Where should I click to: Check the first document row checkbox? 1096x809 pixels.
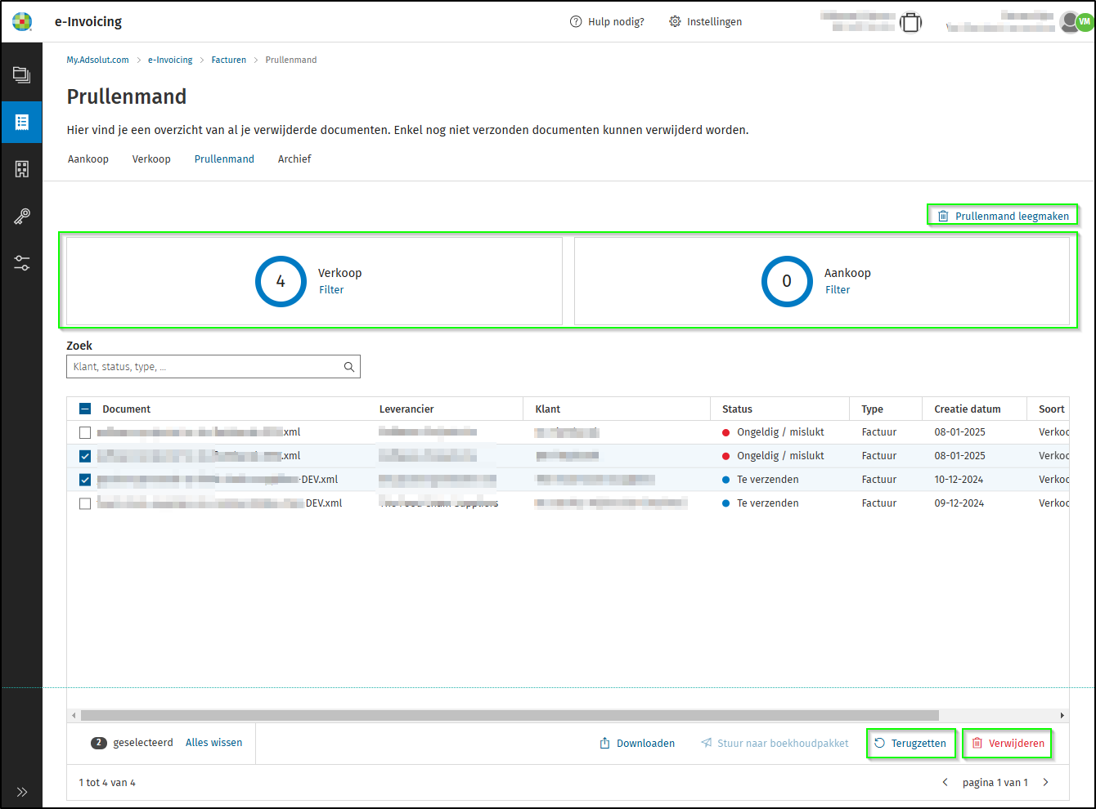(x=85, y=432)
